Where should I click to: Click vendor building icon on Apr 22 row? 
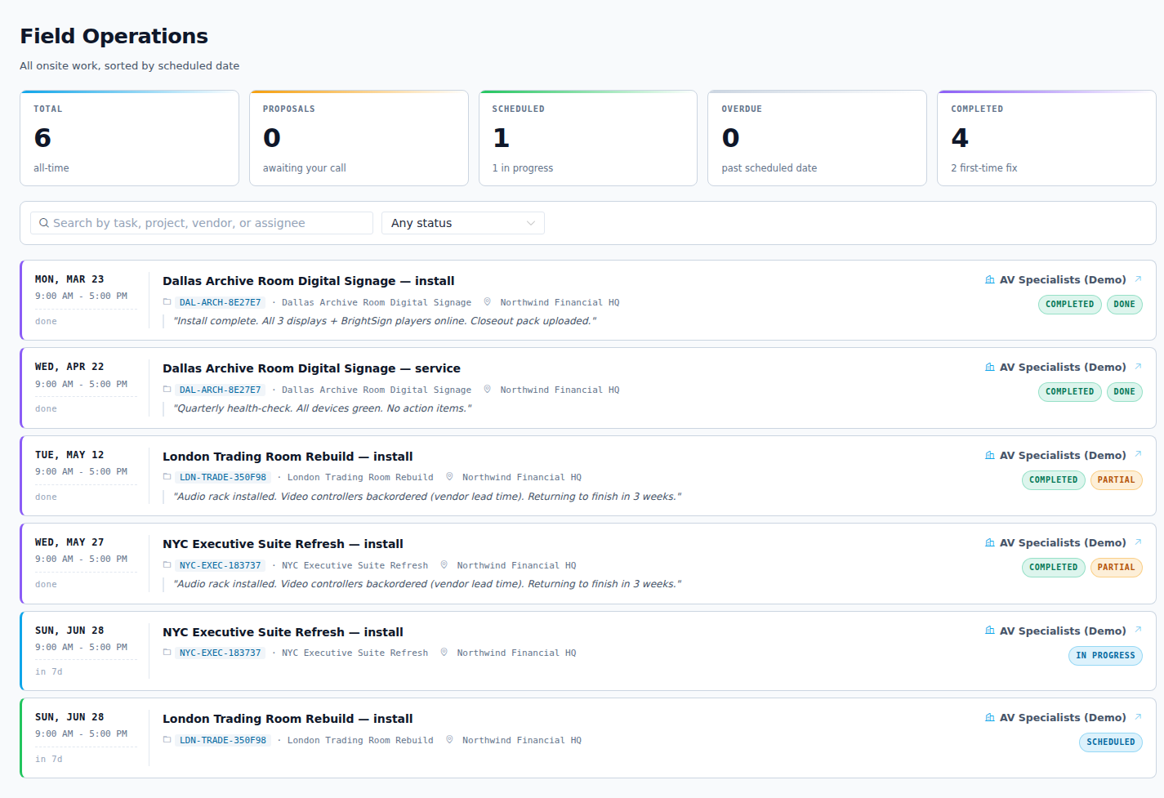tap(990, 368)
